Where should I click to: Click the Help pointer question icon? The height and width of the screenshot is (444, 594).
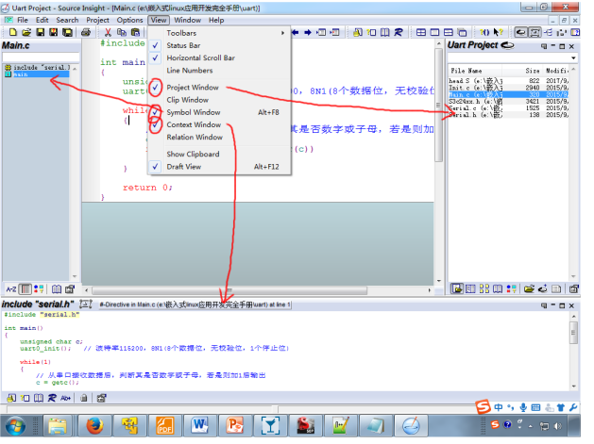tap(499, 33)
